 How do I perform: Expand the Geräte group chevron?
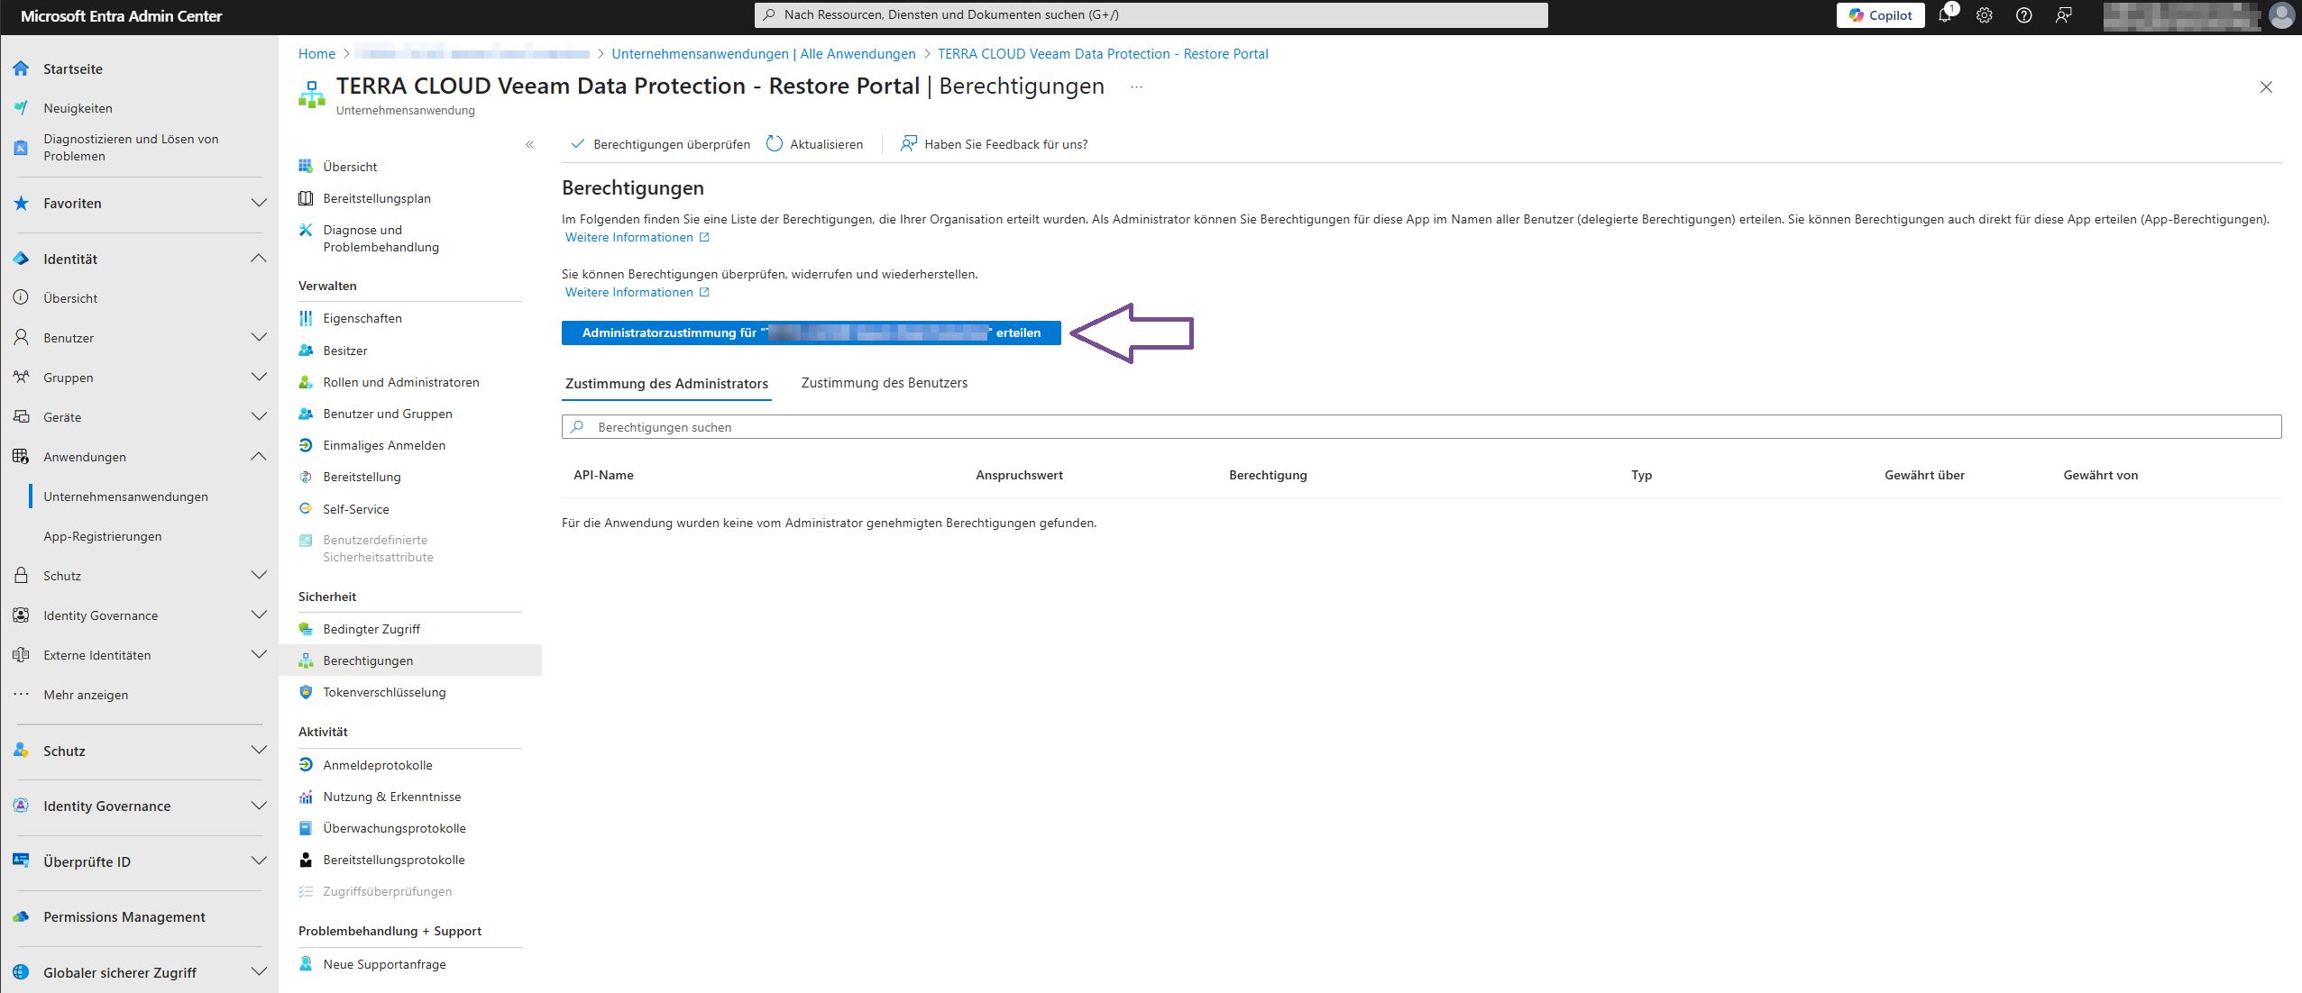point(259,417)
